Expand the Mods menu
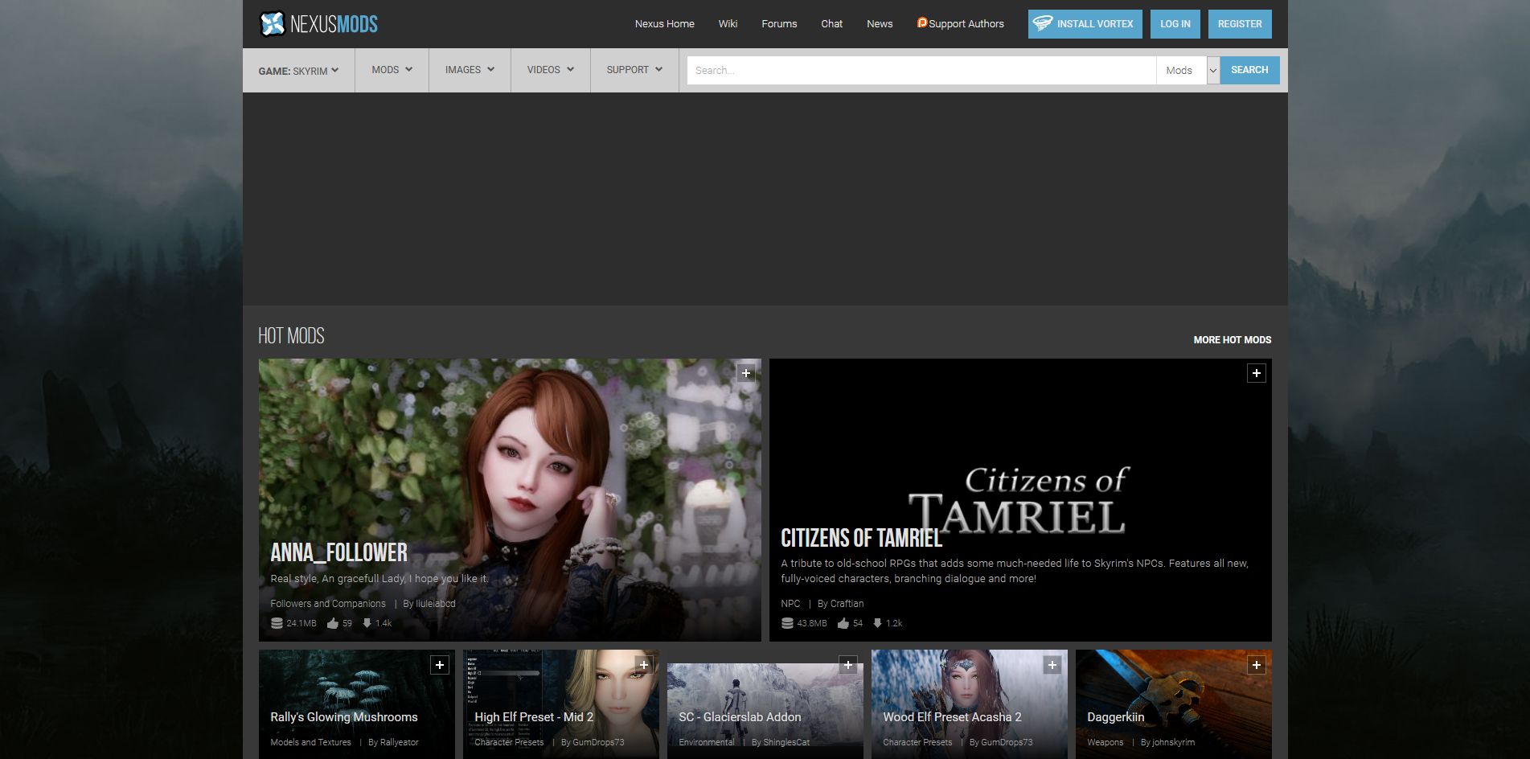This screenshot has height=759, width=1530. click(392, 70)
